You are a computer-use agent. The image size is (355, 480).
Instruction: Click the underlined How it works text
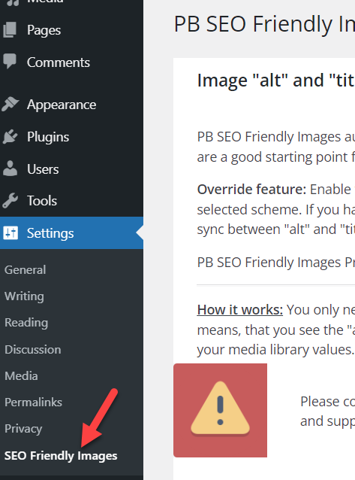[x=240, y=310]
